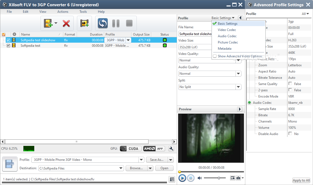Click the Add Output Profile icon

85,23
